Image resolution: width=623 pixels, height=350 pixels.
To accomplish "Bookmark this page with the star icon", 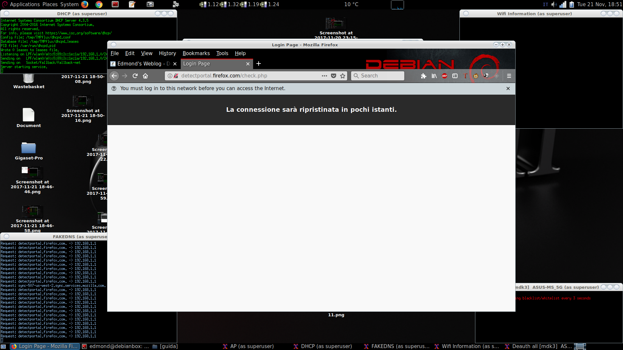I will pos(343,76).
